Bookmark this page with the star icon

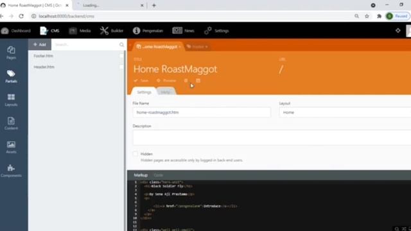pyautogui.click(x=367, y=16)
